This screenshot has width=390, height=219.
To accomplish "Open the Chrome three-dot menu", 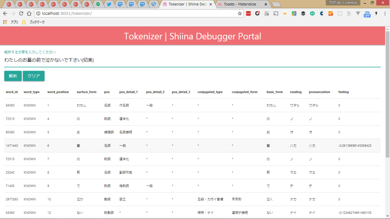I will coord(385,13).
